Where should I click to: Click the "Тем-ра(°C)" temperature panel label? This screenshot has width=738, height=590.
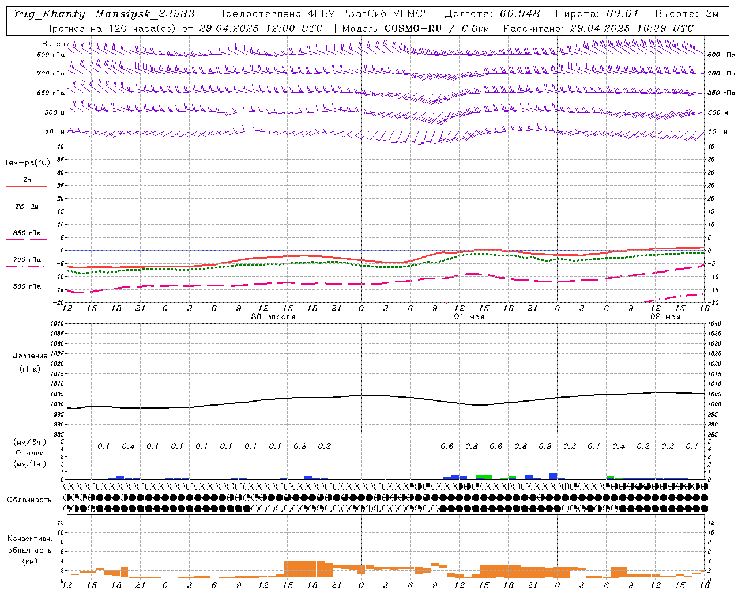[27, 163]
